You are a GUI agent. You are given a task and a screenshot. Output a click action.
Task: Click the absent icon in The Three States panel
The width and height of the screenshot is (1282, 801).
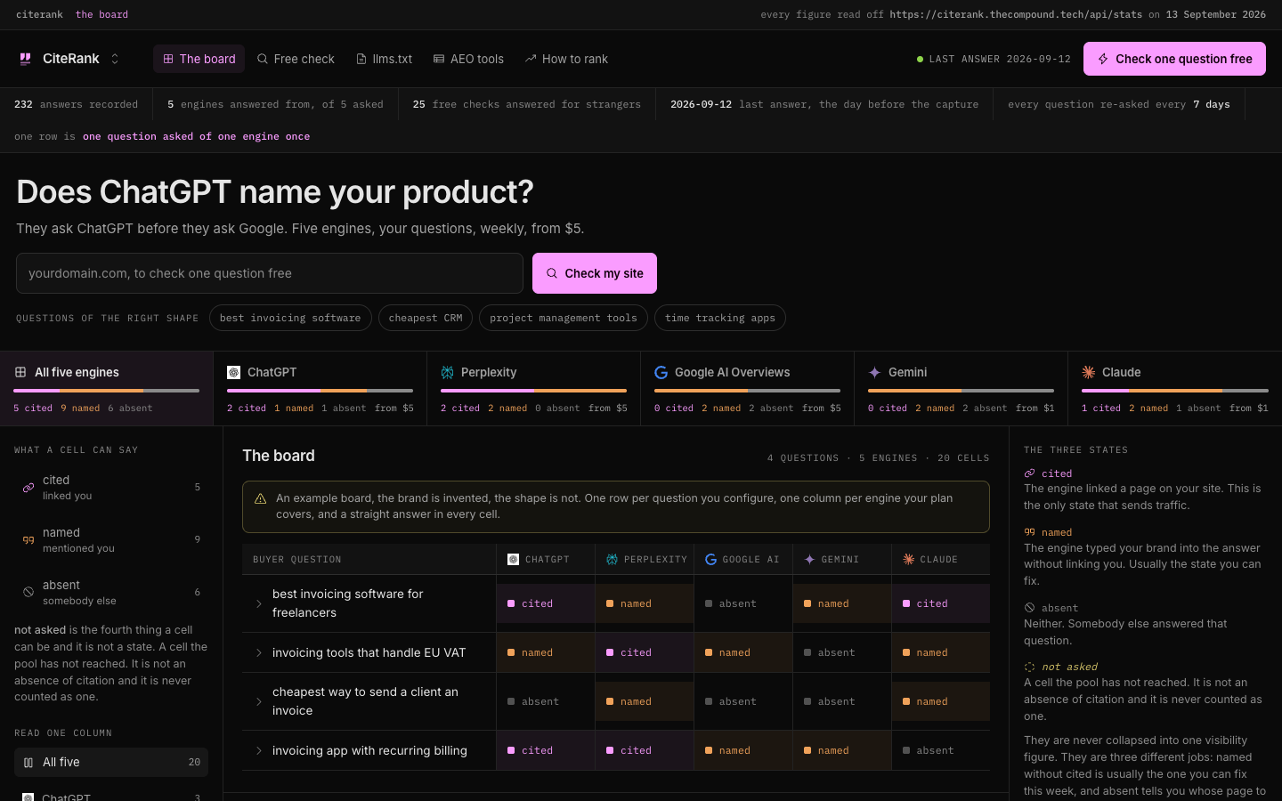pos(1029,608)
